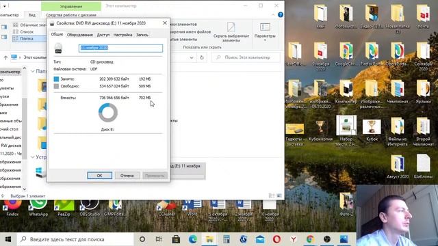
Task: Click the Отмена button
Action: (127, 176)
